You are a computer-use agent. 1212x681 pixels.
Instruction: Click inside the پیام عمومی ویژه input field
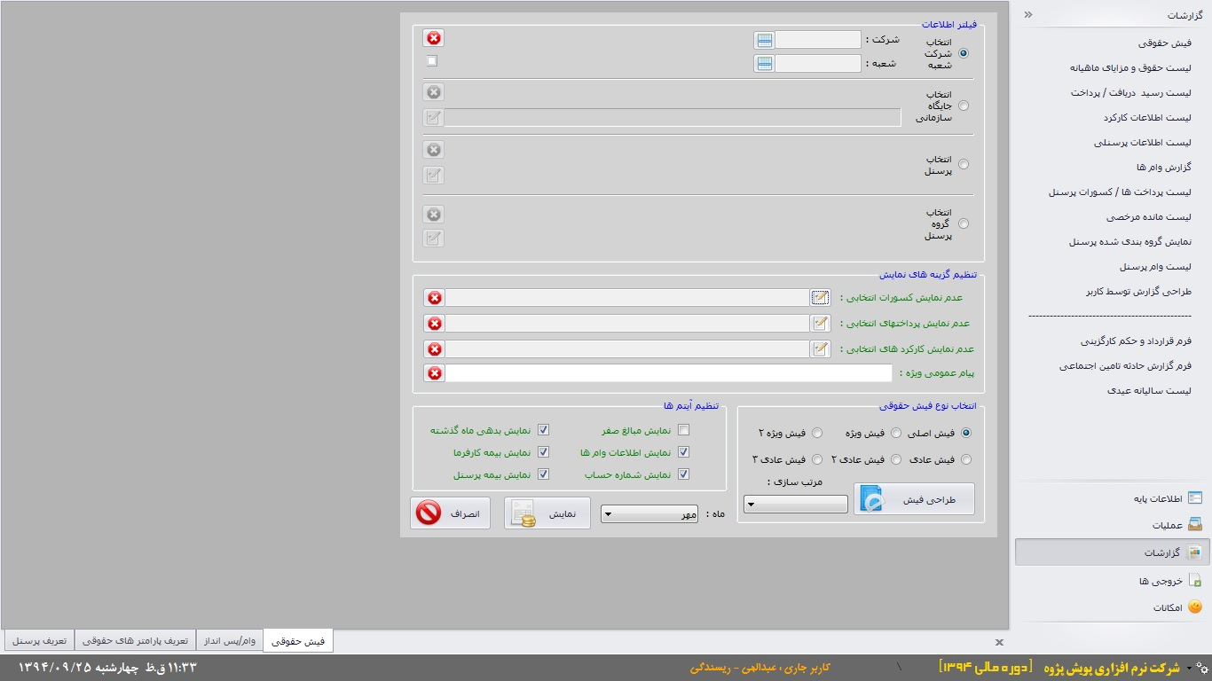click(x=665, y=372)
